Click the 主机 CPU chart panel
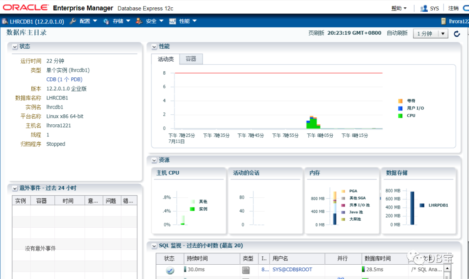This screenshot has height=279, width=469. (189, 201)
